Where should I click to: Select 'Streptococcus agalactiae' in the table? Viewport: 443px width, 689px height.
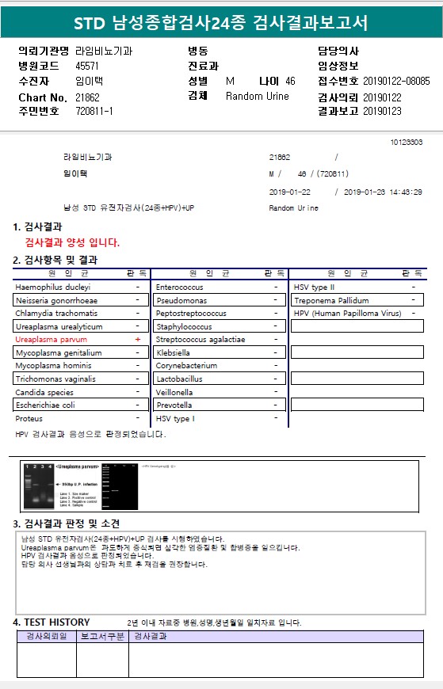click(x=200, y=339)
